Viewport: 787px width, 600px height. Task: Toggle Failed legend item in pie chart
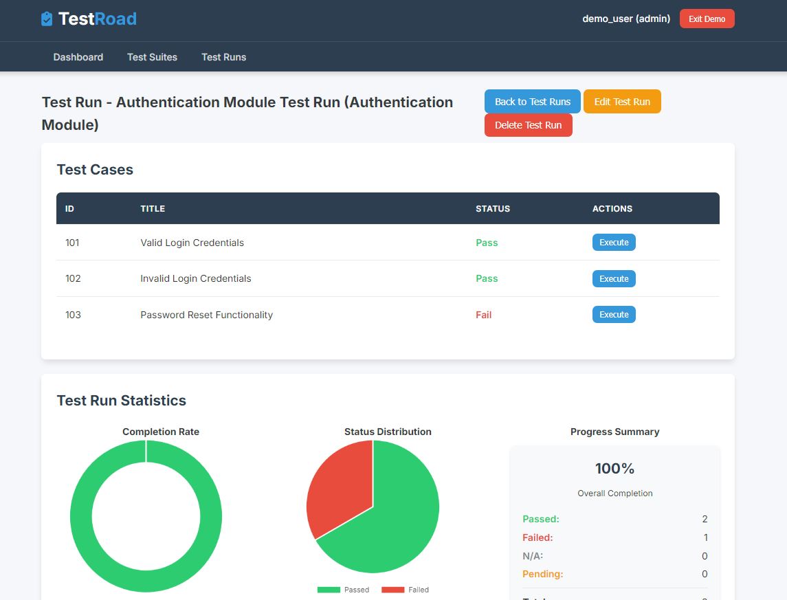(405, 590)
